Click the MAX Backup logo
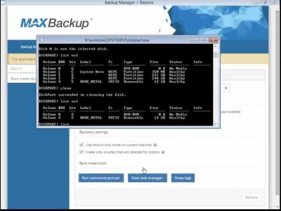Image resolution: width=281 pixels, height=211 pixels. pos(56,23)
